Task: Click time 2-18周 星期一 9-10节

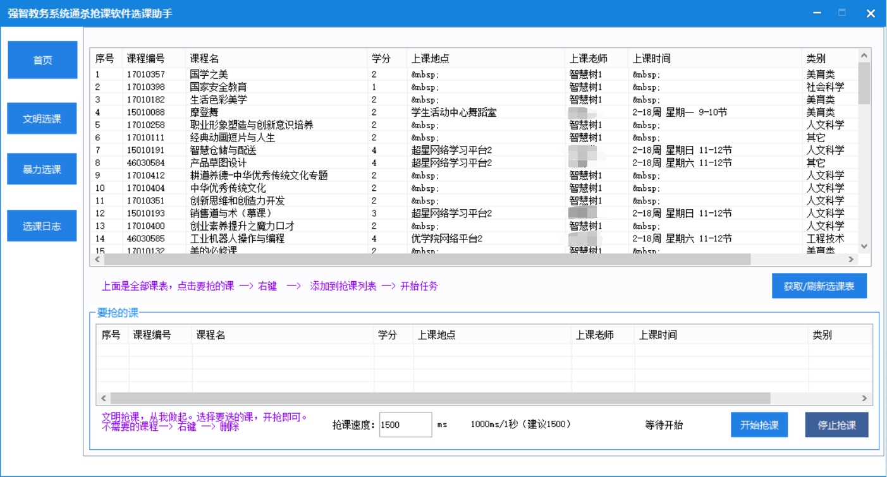Action: click(680, 112)
